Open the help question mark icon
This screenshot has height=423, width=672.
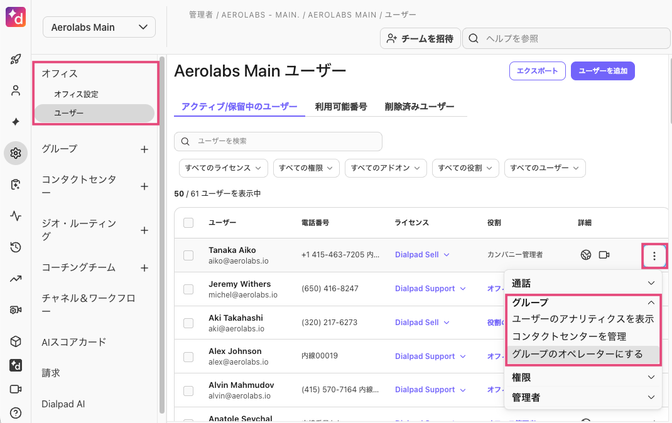pos(16,413)
